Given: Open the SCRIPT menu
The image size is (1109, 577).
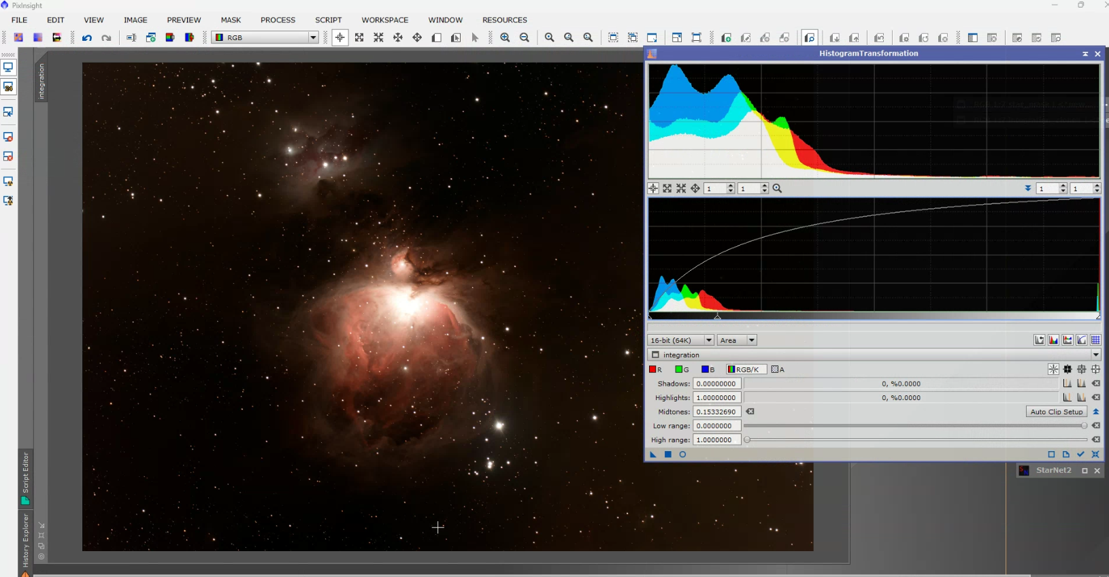Looking at the screenshot, I should click(328, 20).
